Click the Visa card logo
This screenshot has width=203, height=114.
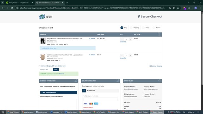pyautogui.click(x=86, y=104)
